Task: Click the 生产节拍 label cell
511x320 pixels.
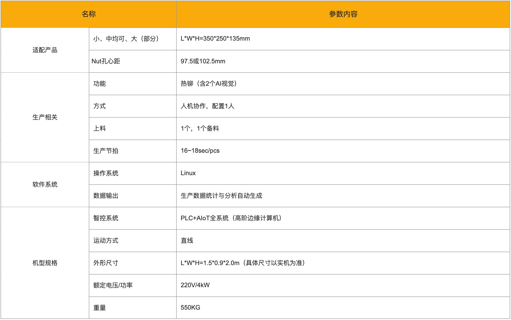Action: click(x=106, y=151)
